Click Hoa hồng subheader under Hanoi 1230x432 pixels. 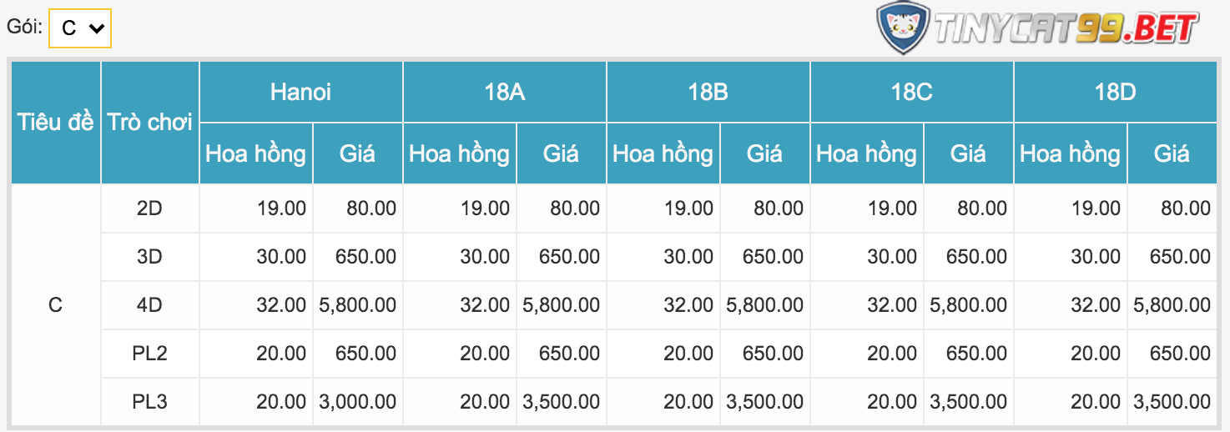pos(255,153)
